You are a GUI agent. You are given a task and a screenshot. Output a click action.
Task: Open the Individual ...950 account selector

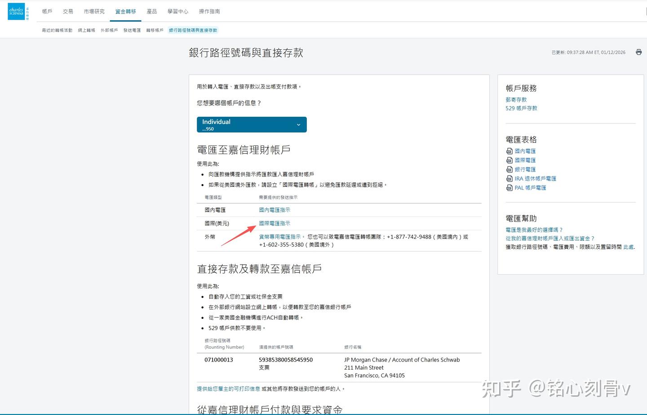[251, 124]
